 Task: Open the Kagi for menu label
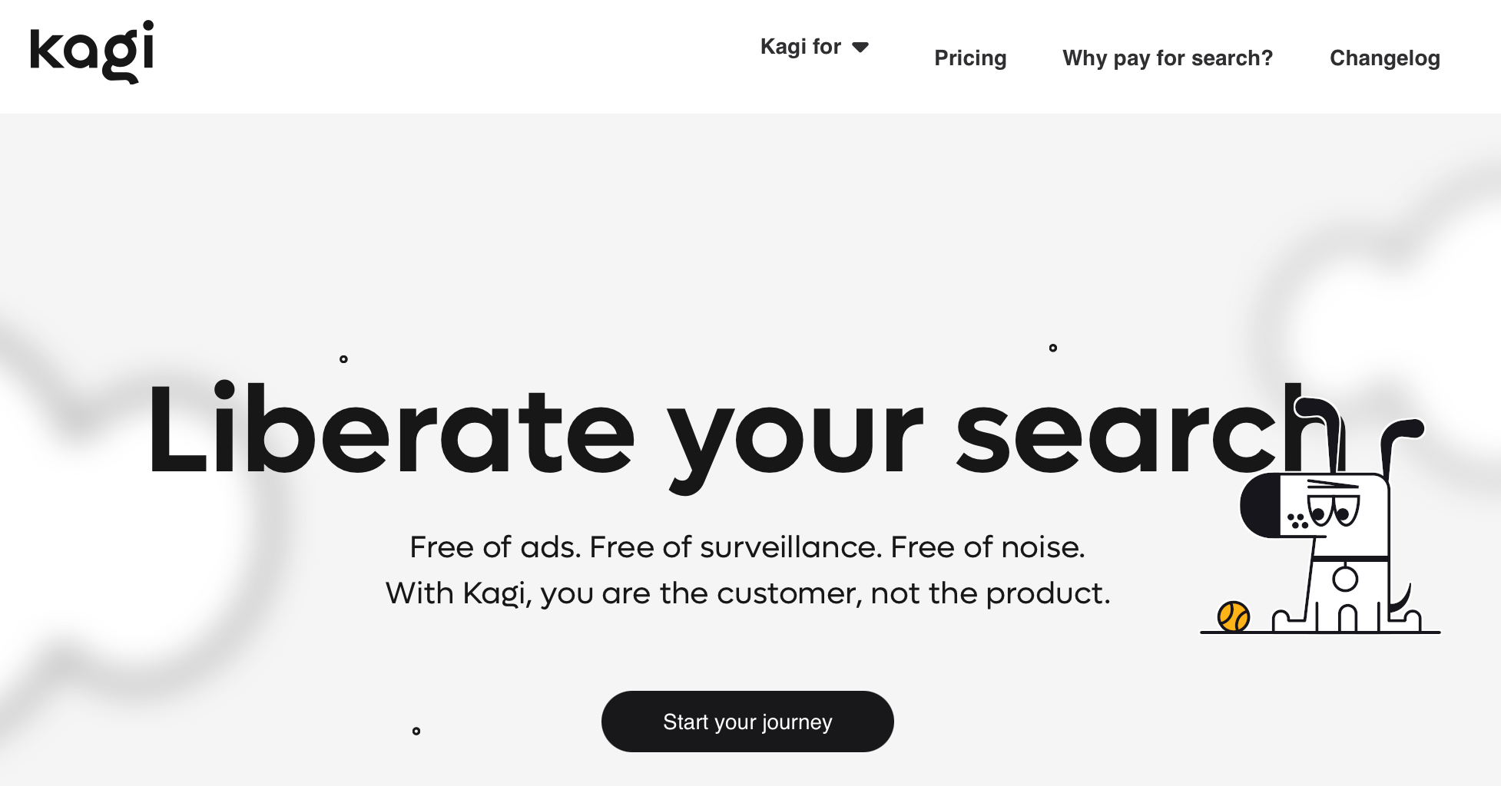[800, 47]
